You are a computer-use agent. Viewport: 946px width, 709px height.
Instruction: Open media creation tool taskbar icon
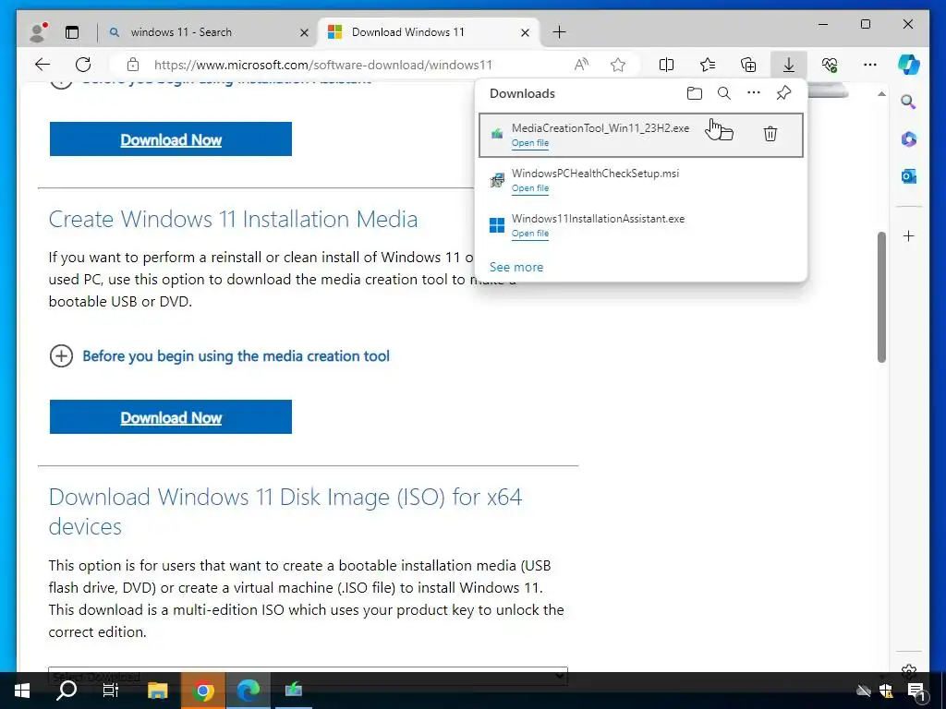(294, 691)
